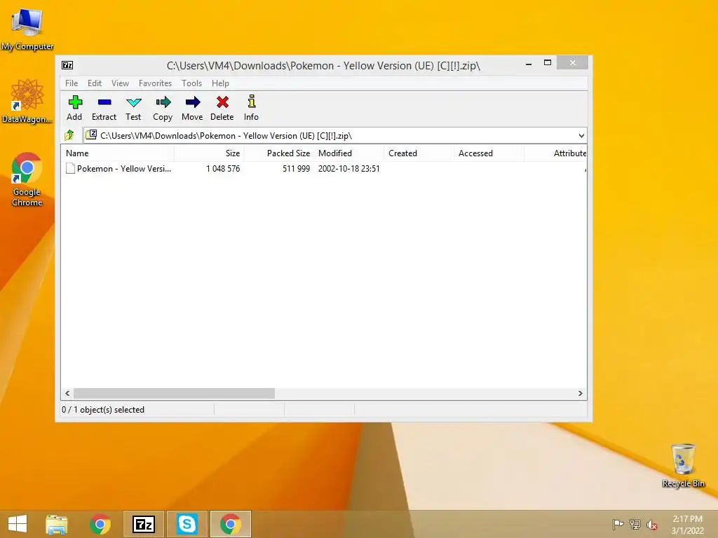Click the address path input field
This screenshot has height=538, width=718.
(334, 135)
